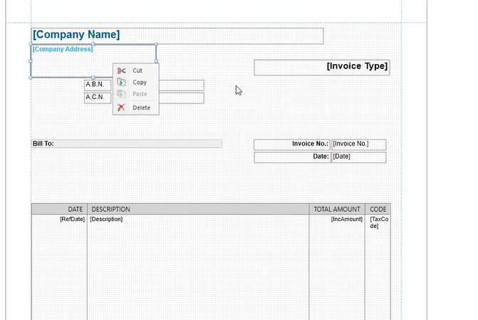Select the greyed-out Paste menu entry

pos(139,95)
